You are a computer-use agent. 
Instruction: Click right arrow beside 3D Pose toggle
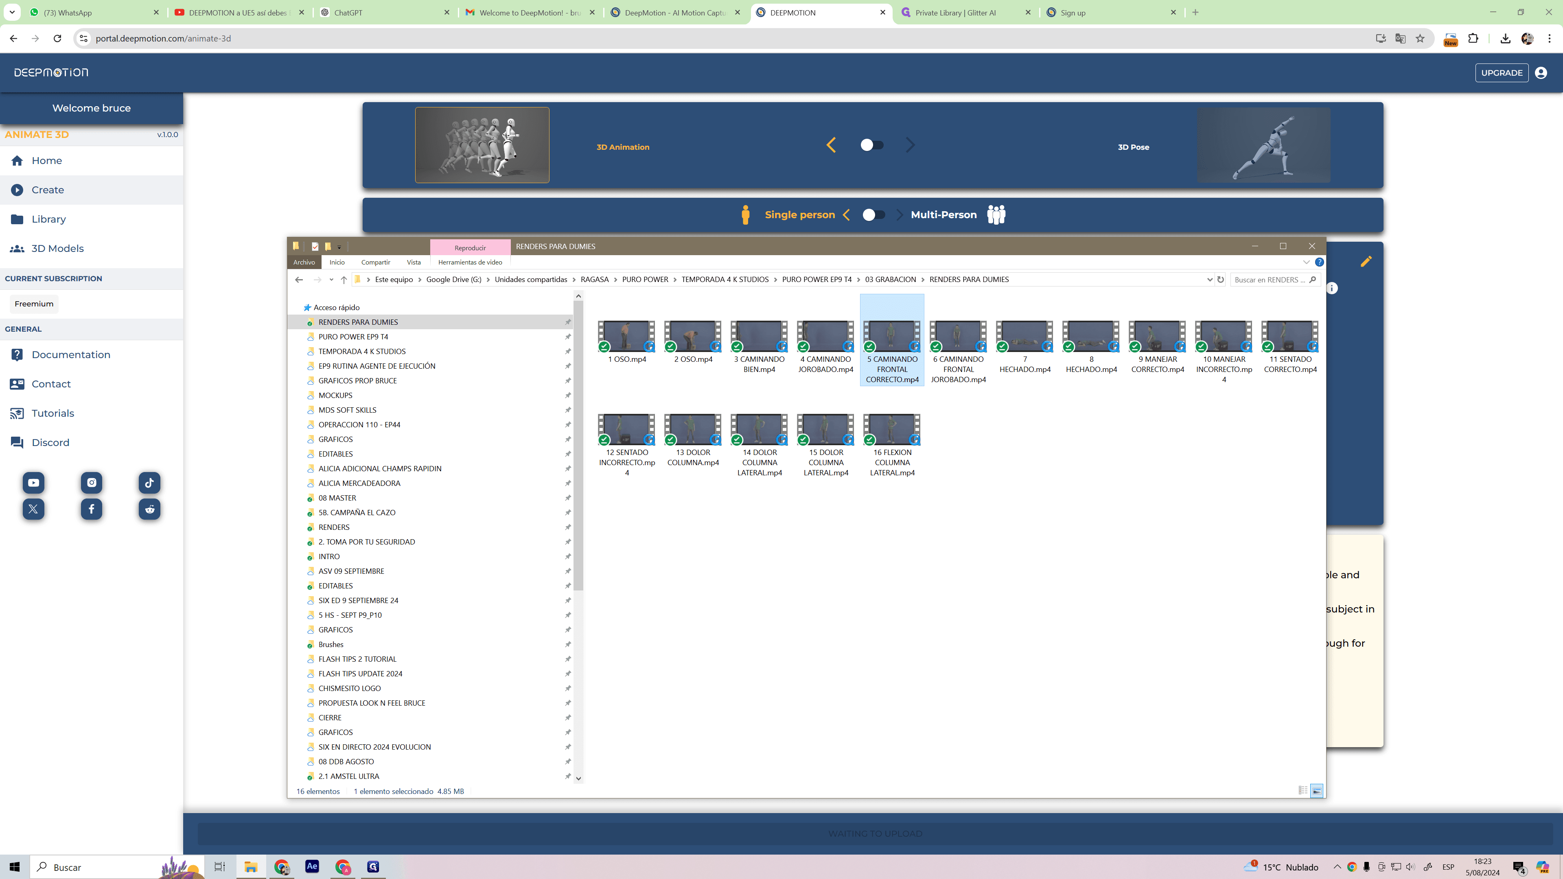tap(910, 145)
